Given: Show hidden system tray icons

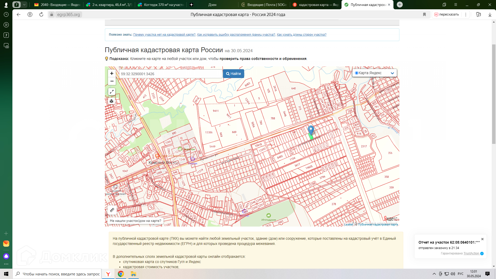Looking at the screenshot, I should click(434, 274).
